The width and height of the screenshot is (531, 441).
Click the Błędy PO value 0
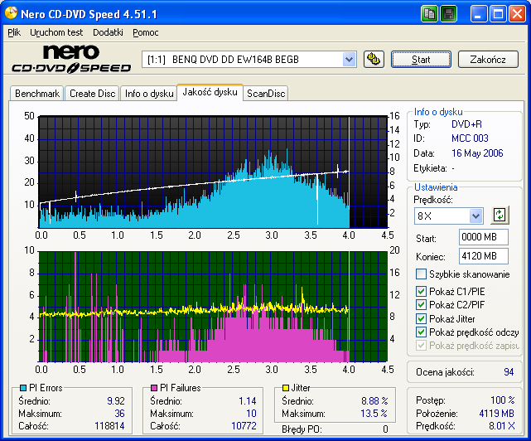[x=385, y=429]
